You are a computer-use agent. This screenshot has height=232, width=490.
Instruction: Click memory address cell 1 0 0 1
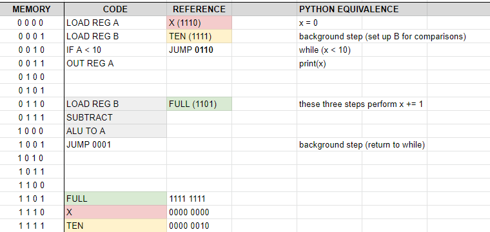tap(32, 144)
